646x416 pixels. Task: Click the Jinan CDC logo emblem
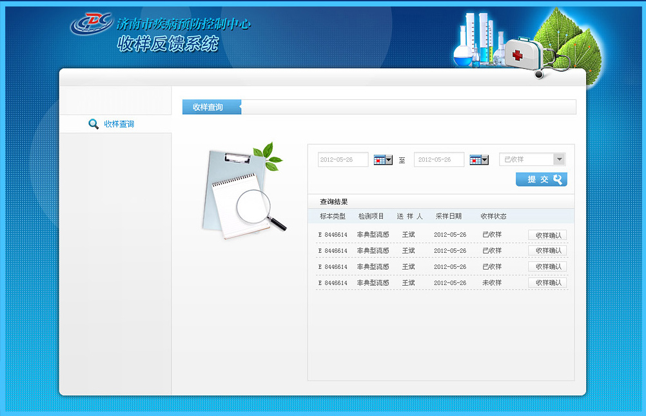91,23
